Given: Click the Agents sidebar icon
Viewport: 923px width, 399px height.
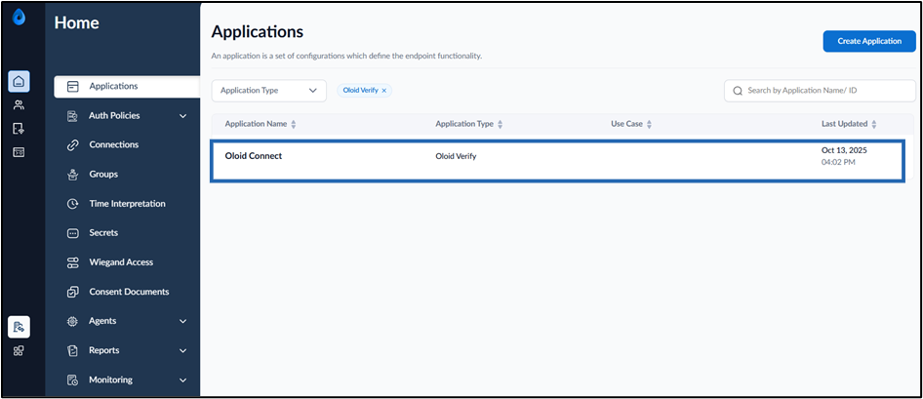Looking at the screenshot, I should coord(72,321).
